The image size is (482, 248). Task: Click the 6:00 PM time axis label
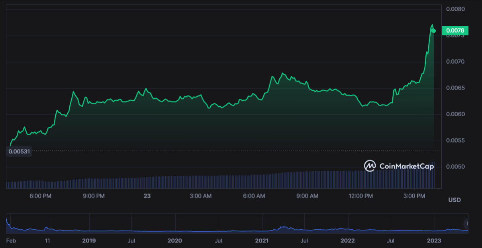41,196
